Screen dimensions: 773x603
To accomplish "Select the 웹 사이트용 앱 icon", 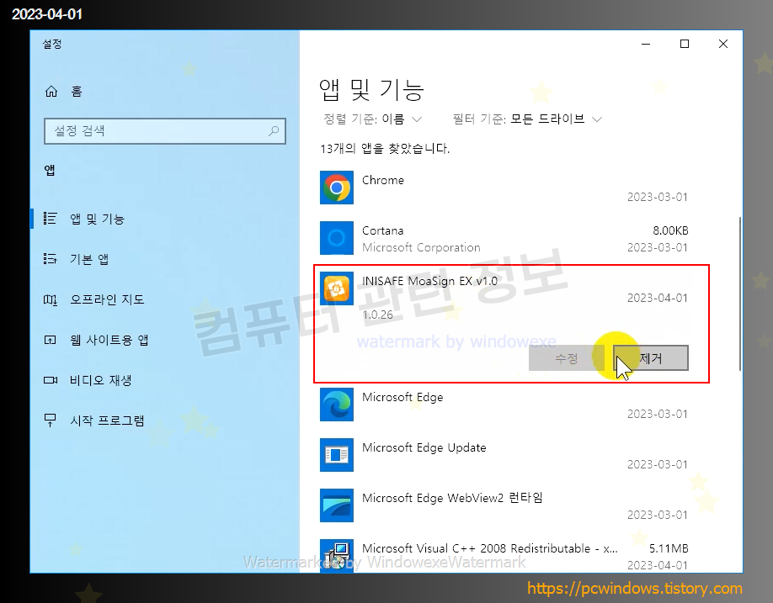I will coord(51,340).
